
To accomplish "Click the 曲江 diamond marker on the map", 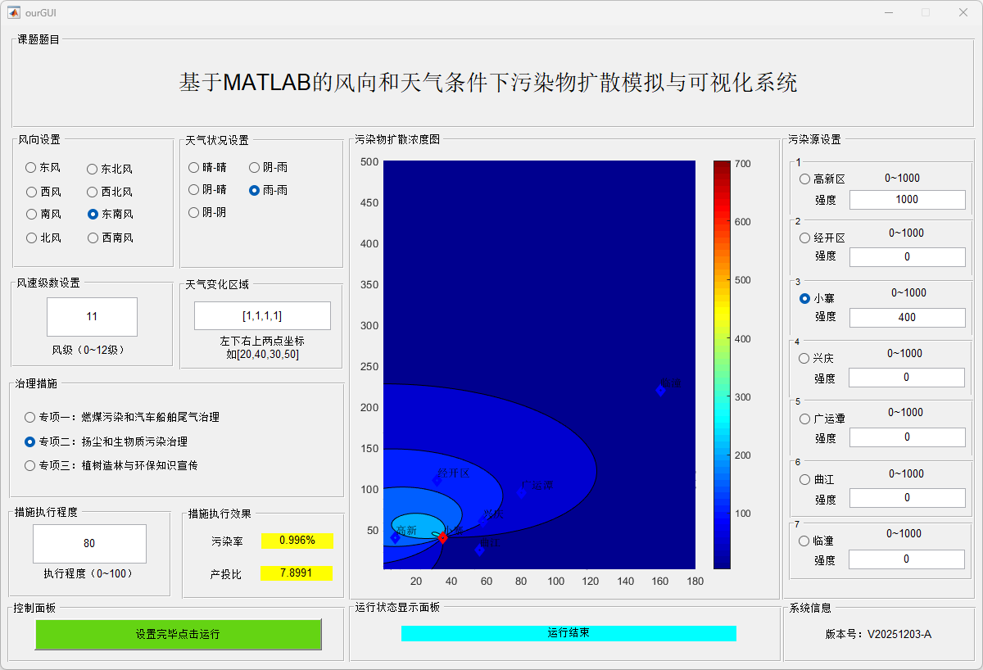I will [479, 550].
